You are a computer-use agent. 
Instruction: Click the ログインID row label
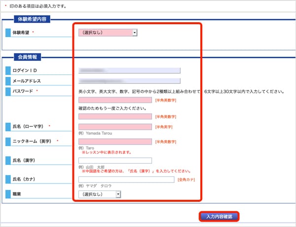point(25,71)
